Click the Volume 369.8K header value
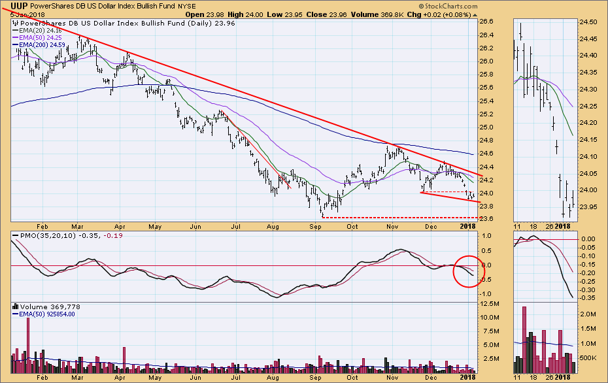Image resolution: width=608 pixels, height=383 pixels. [x=377, y=15]
